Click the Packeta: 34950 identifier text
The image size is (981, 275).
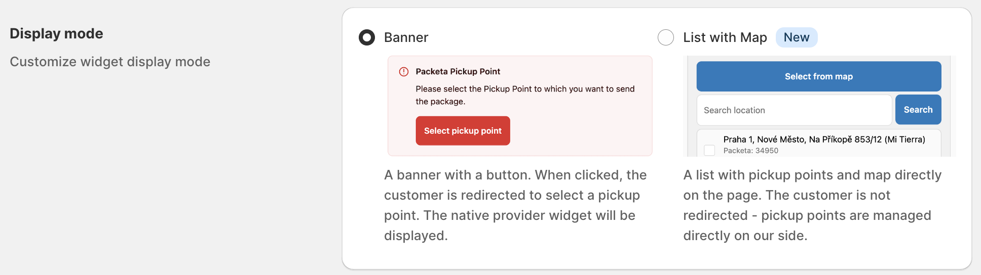(751, 151)
